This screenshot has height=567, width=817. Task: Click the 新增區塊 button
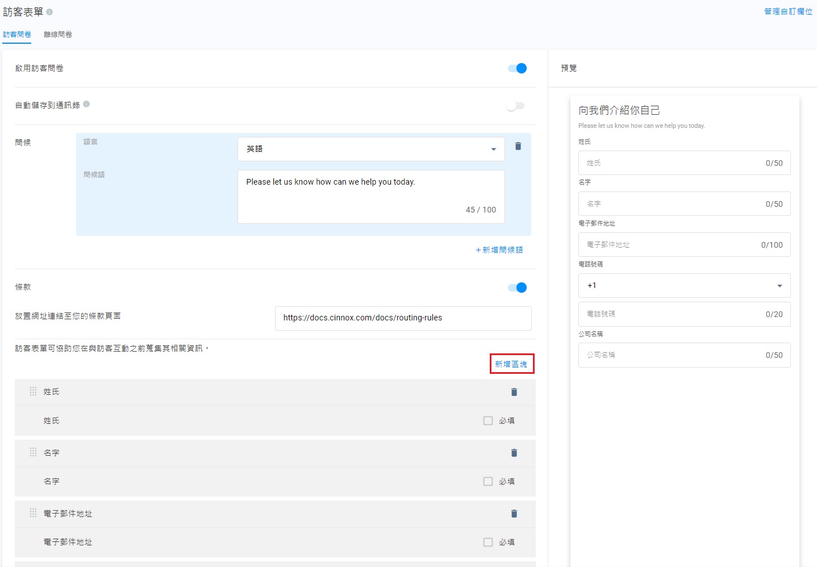pos(511,364)
